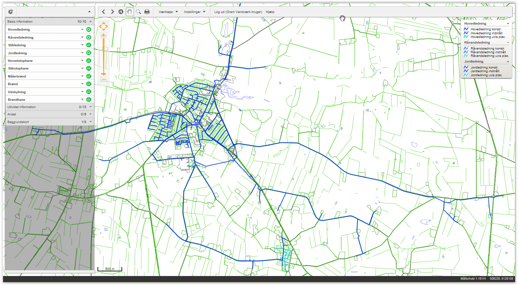Image resolution: width=518 pixels, height=285 pixels.
Task: Open the layer panel settings gear
Action: (x=11, y=12)
